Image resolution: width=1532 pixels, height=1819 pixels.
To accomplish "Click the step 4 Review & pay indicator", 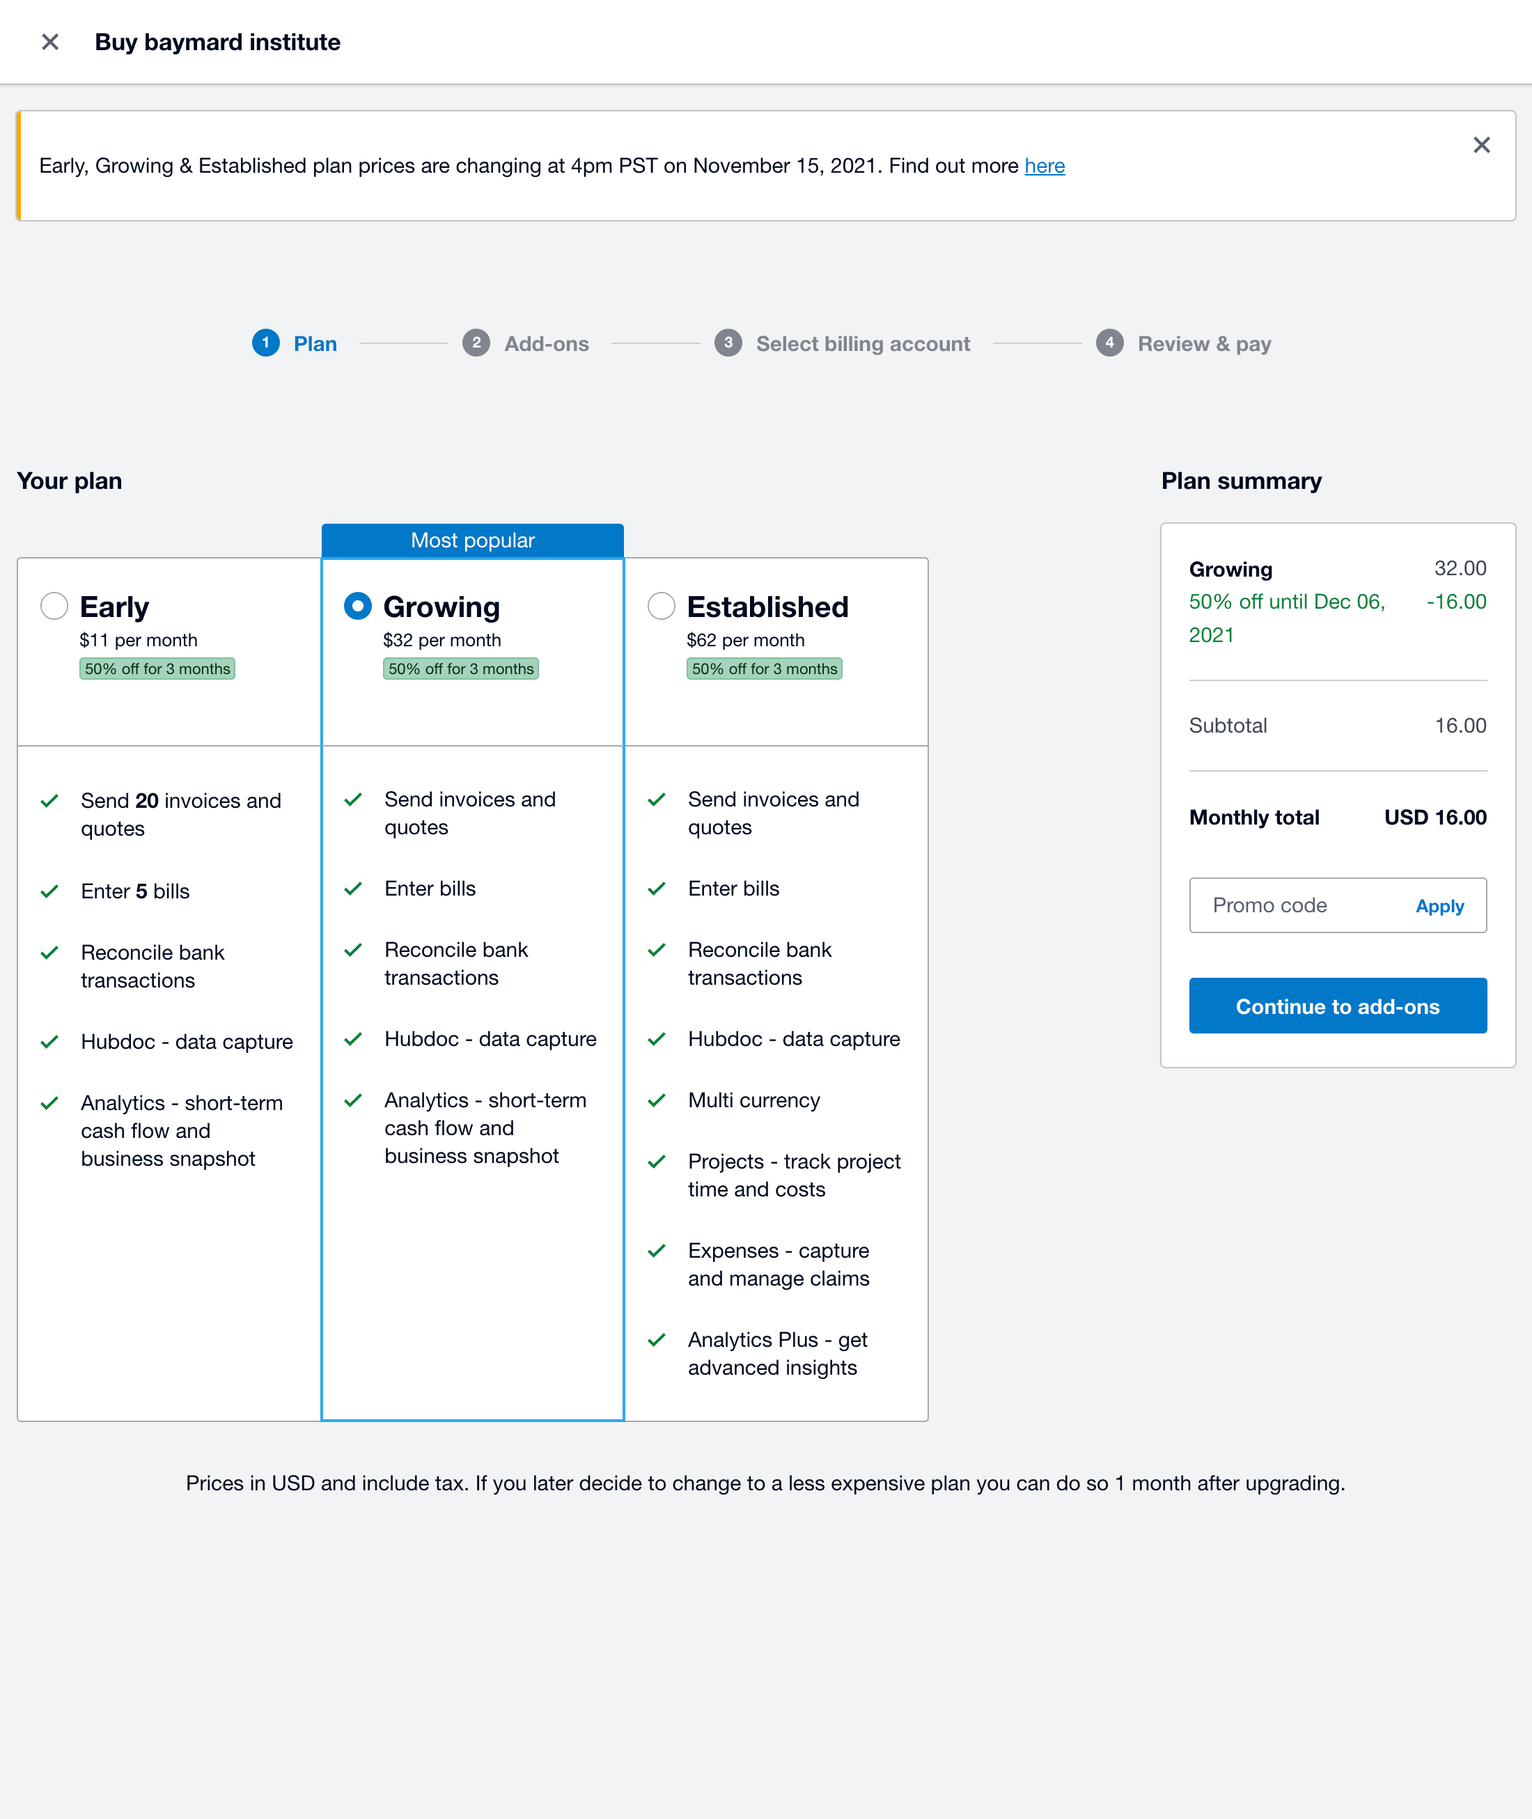I will (x=1109, y=343).
